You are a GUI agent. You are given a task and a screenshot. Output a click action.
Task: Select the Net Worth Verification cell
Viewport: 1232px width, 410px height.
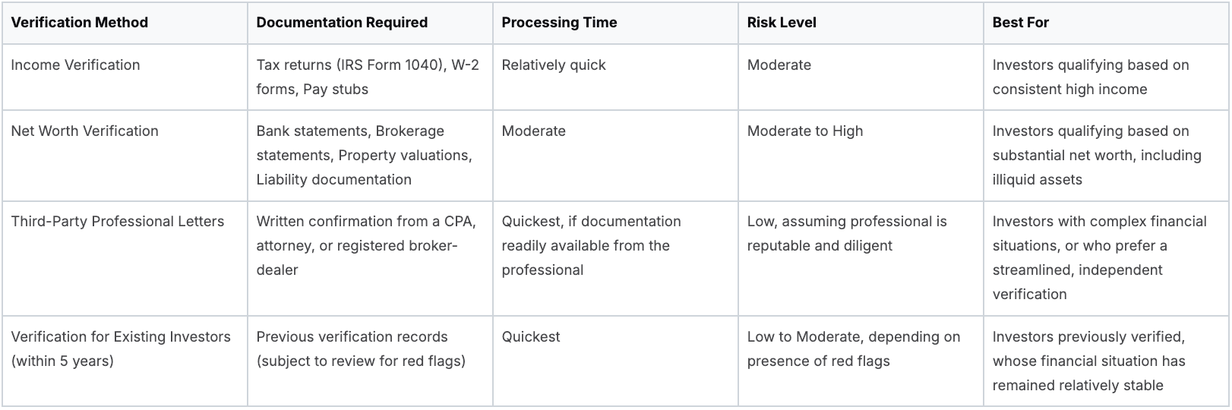(x=84, y=131)
